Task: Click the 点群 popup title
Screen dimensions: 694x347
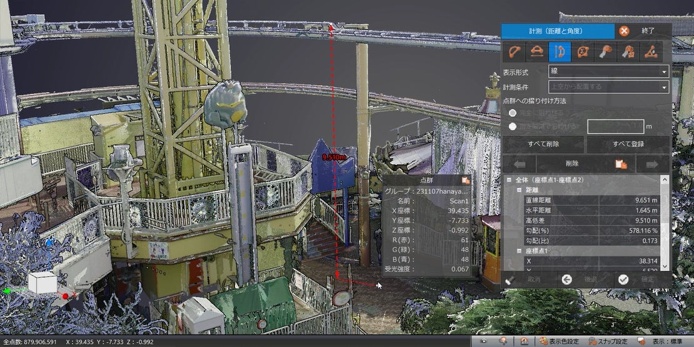Action: click(x=426, y=180)
